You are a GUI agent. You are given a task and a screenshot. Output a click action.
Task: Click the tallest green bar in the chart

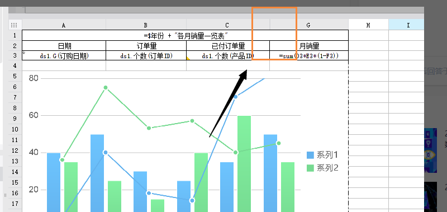click(244, 164)
